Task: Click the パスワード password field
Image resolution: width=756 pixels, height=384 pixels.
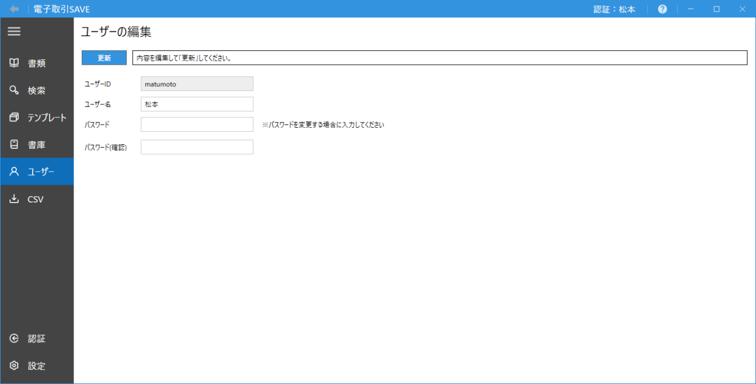Action: point(197,124)
